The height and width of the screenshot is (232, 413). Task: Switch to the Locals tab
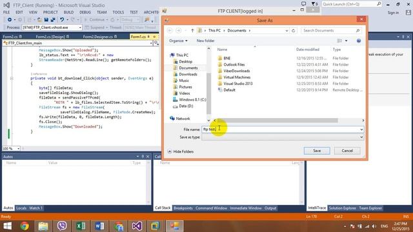(x=21, y=208)
